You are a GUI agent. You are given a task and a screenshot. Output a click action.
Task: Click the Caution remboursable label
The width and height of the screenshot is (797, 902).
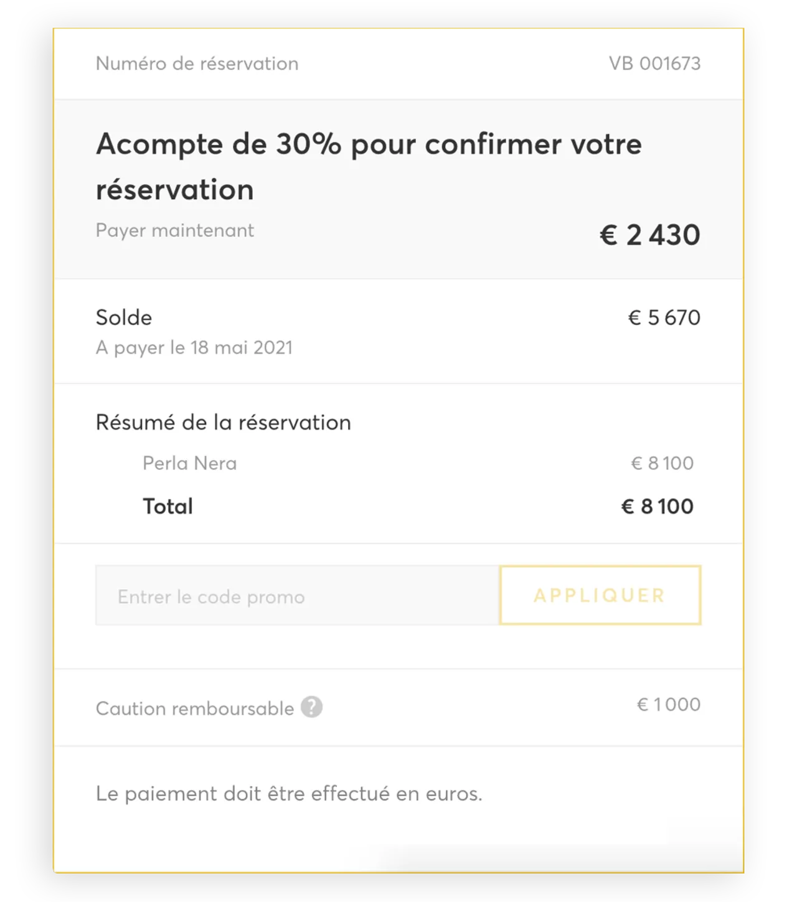point(194,708)
